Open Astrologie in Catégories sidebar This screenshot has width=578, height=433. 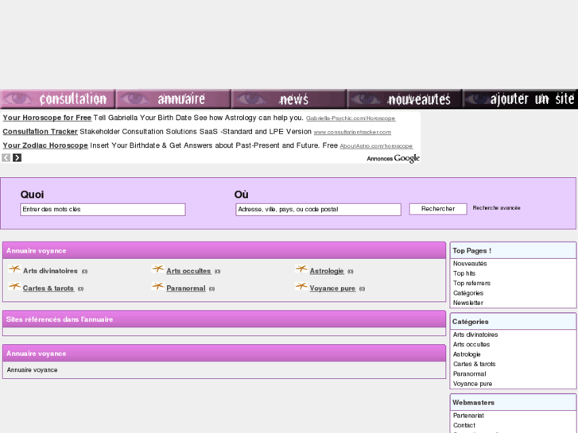tap(467, 354)
